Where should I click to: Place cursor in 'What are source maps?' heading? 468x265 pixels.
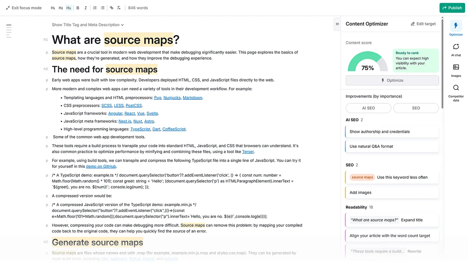pos(116,40)
